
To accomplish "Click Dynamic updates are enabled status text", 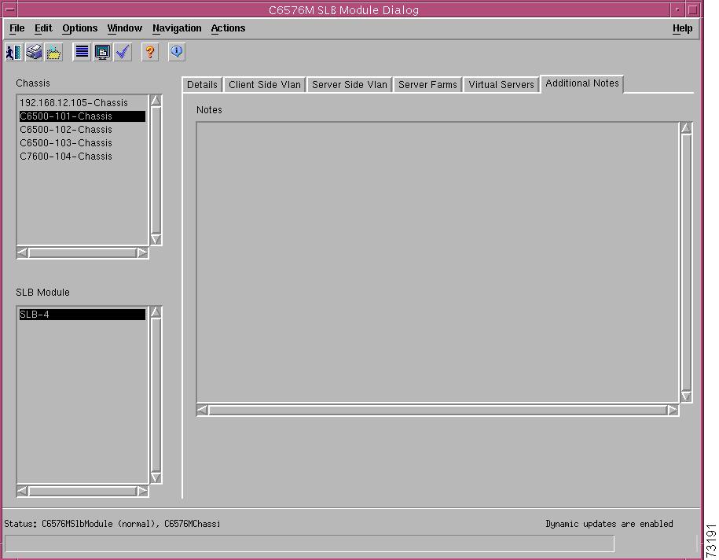I will click(x=609, y=524).
